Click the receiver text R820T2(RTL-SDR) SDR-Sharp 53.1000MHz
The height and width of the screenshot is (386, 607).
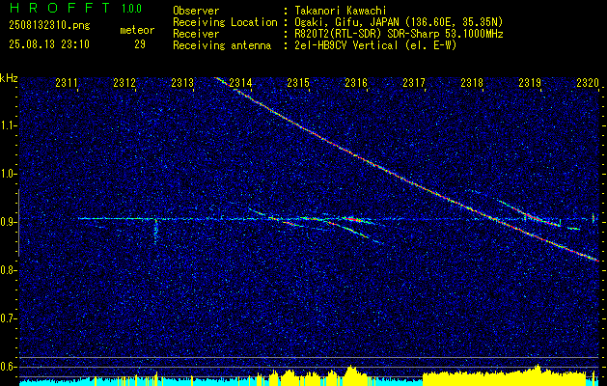tap(399, 34)
